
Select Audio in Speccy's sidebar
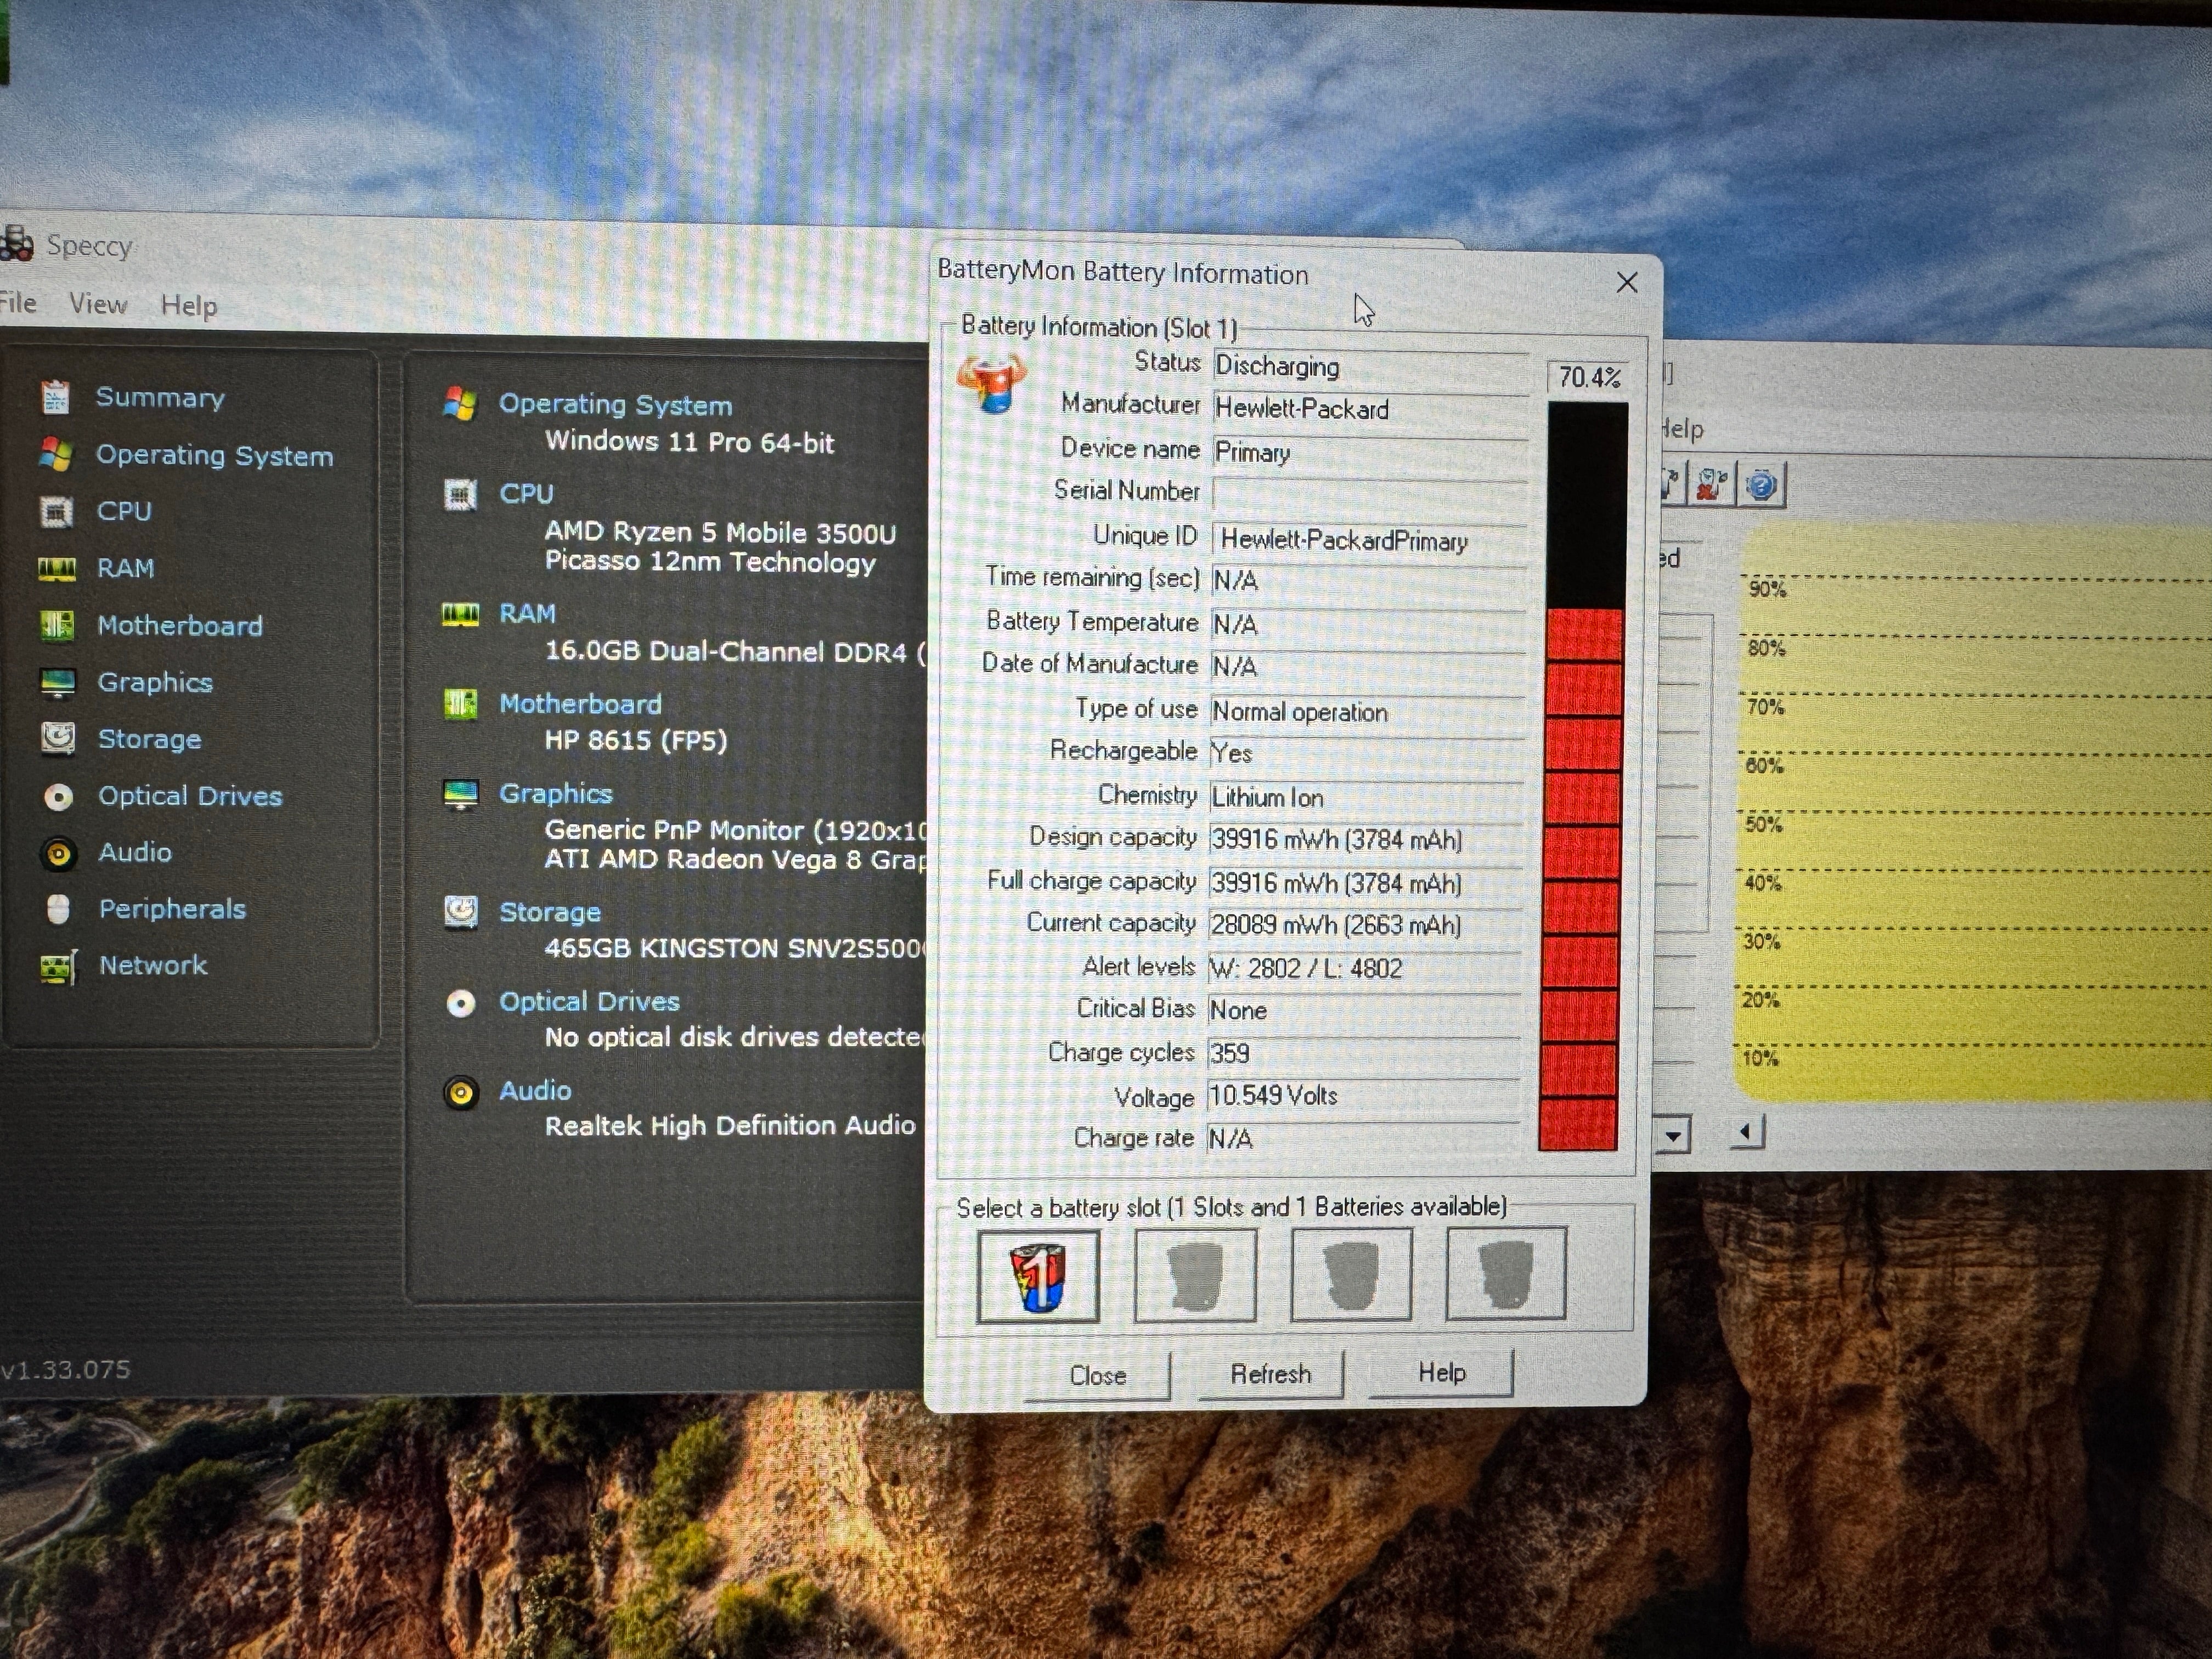[135, 852]
